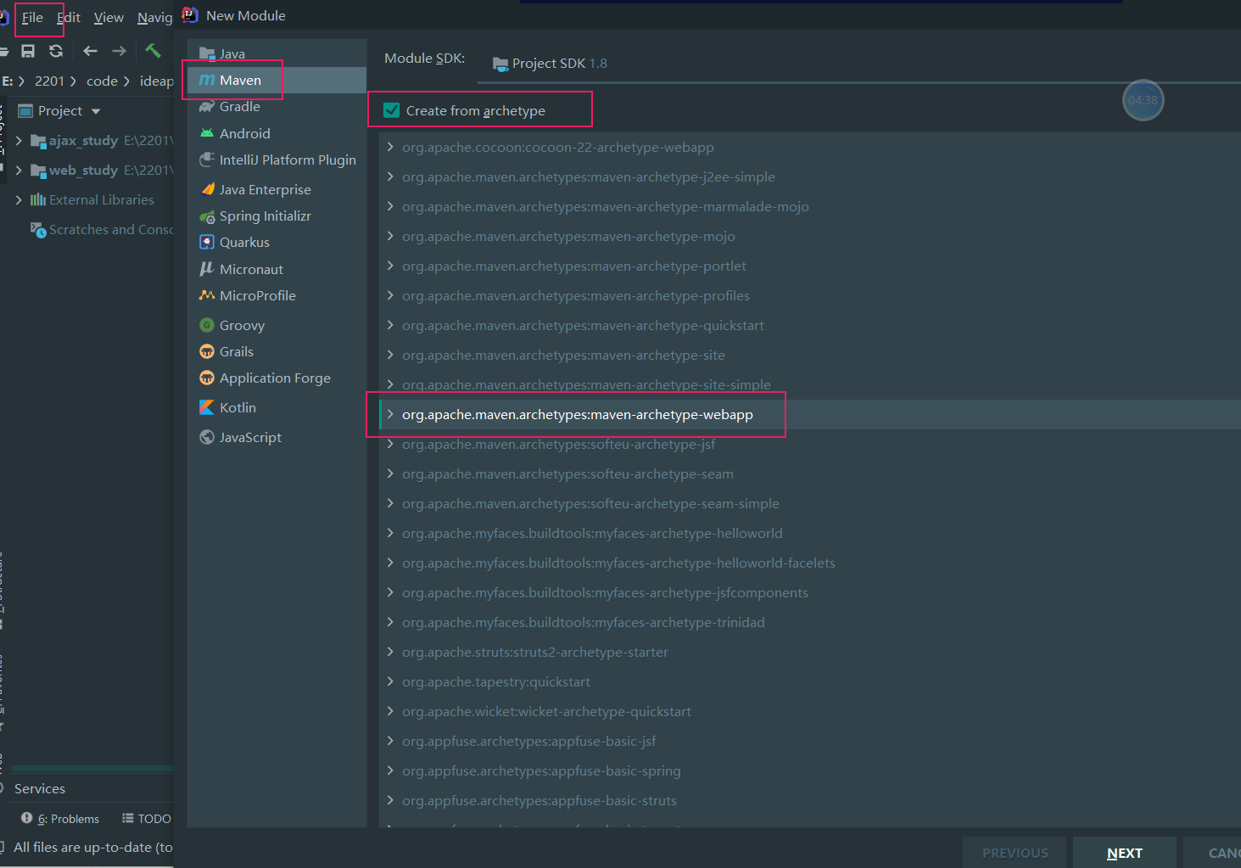Open the Problems tool window tab
This screenshot has height=868, width=1241.
click(x=61, y=819)
